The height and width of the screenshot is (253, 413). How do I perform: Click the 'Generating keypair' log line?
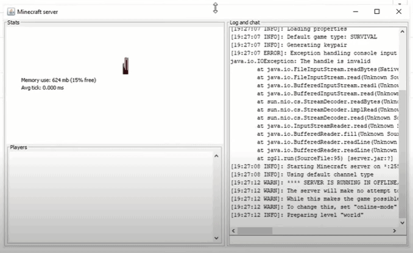point(289,45)
